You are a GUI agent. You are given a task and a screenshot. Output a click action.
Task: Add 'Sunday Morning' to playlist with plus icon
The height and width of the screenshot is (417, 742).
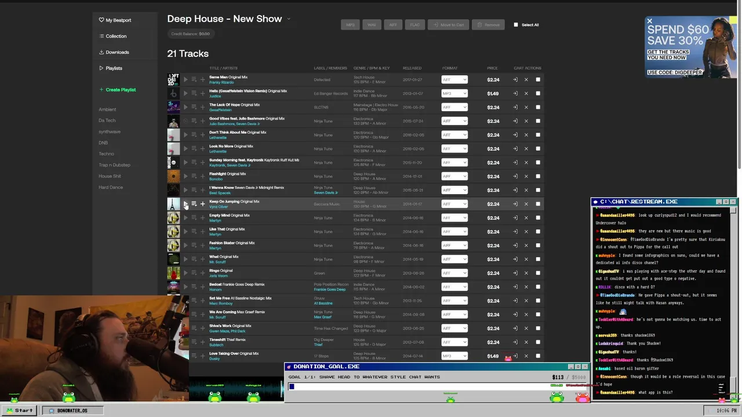(x=202, y=163)
